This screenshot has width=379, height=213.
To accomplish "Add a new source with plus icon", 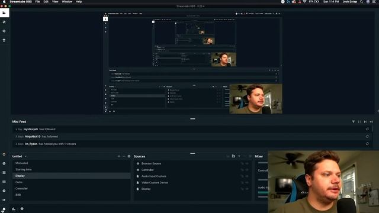I will [239, 156].
